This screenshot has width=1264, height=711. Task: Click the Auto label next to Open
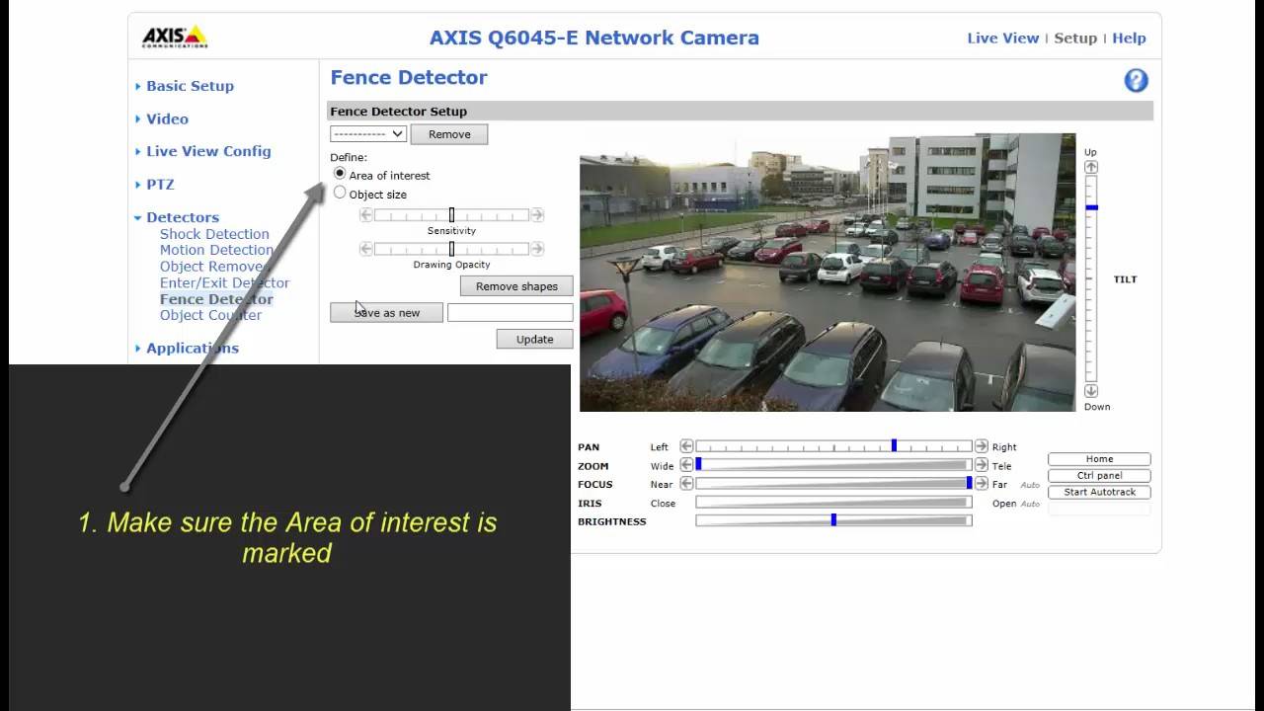point(1030,504)
